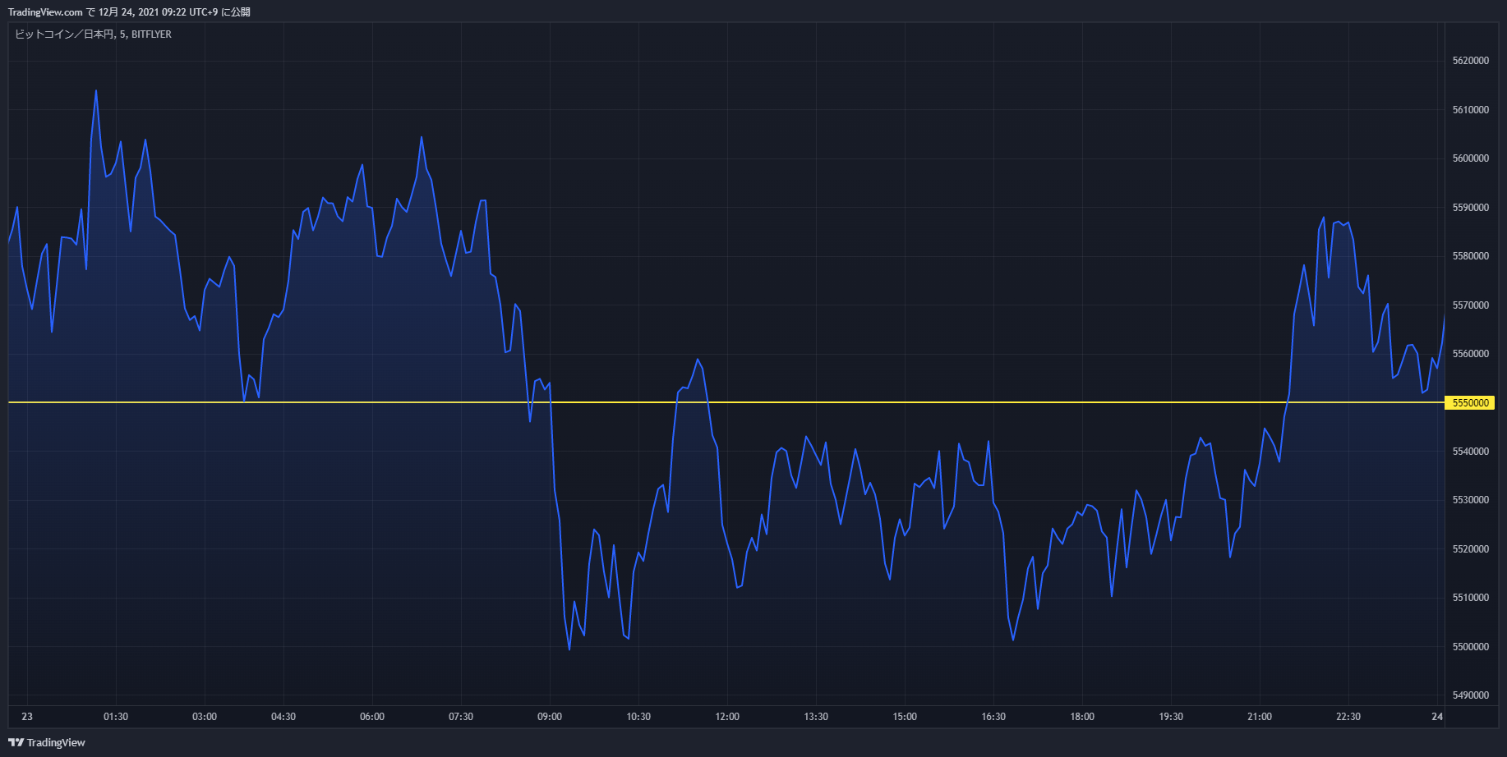Viewport: 1507px width, 757px height.
Task: Click the 5620000 price axis label
Action: tap(1470, 61)
